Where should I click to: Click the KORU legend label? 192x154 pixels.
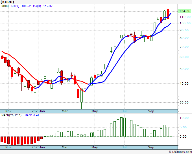tap(5, 6)
